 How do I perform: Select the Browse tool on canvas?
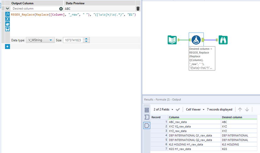pyautogui.click(x=223, y=40)
